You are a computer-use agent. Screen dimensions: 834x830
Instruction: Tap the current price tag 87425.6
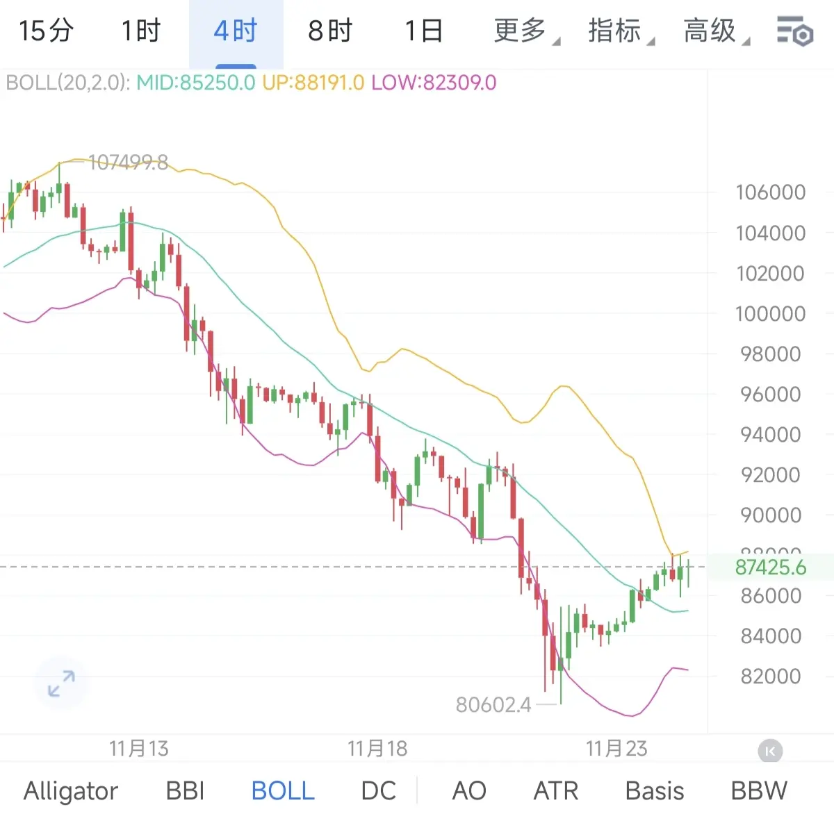(x=771, y=567)
